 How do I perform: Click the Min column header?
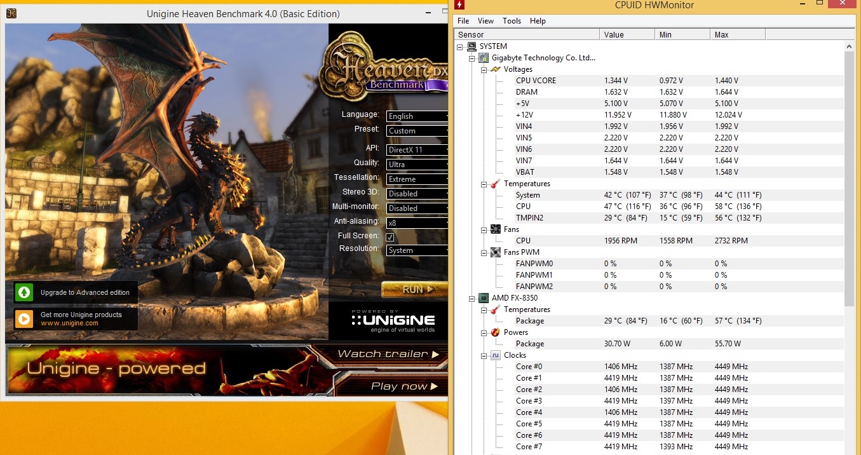[682, 35]
